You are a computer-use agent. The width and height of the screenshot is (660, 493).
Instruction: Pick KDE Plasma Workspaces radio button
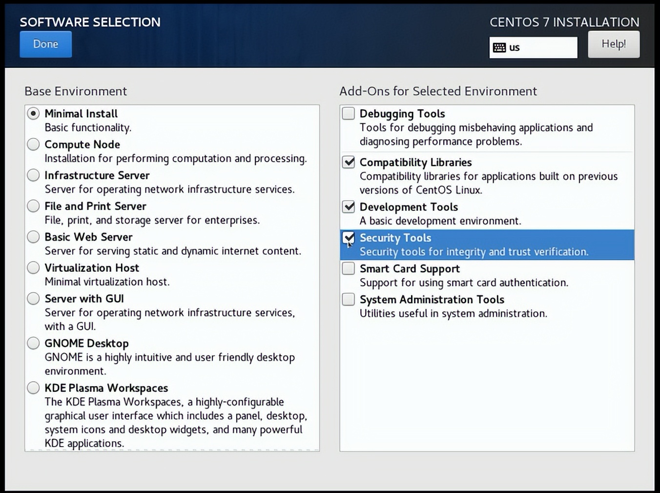pyautogui.click(x=33, y=388)
